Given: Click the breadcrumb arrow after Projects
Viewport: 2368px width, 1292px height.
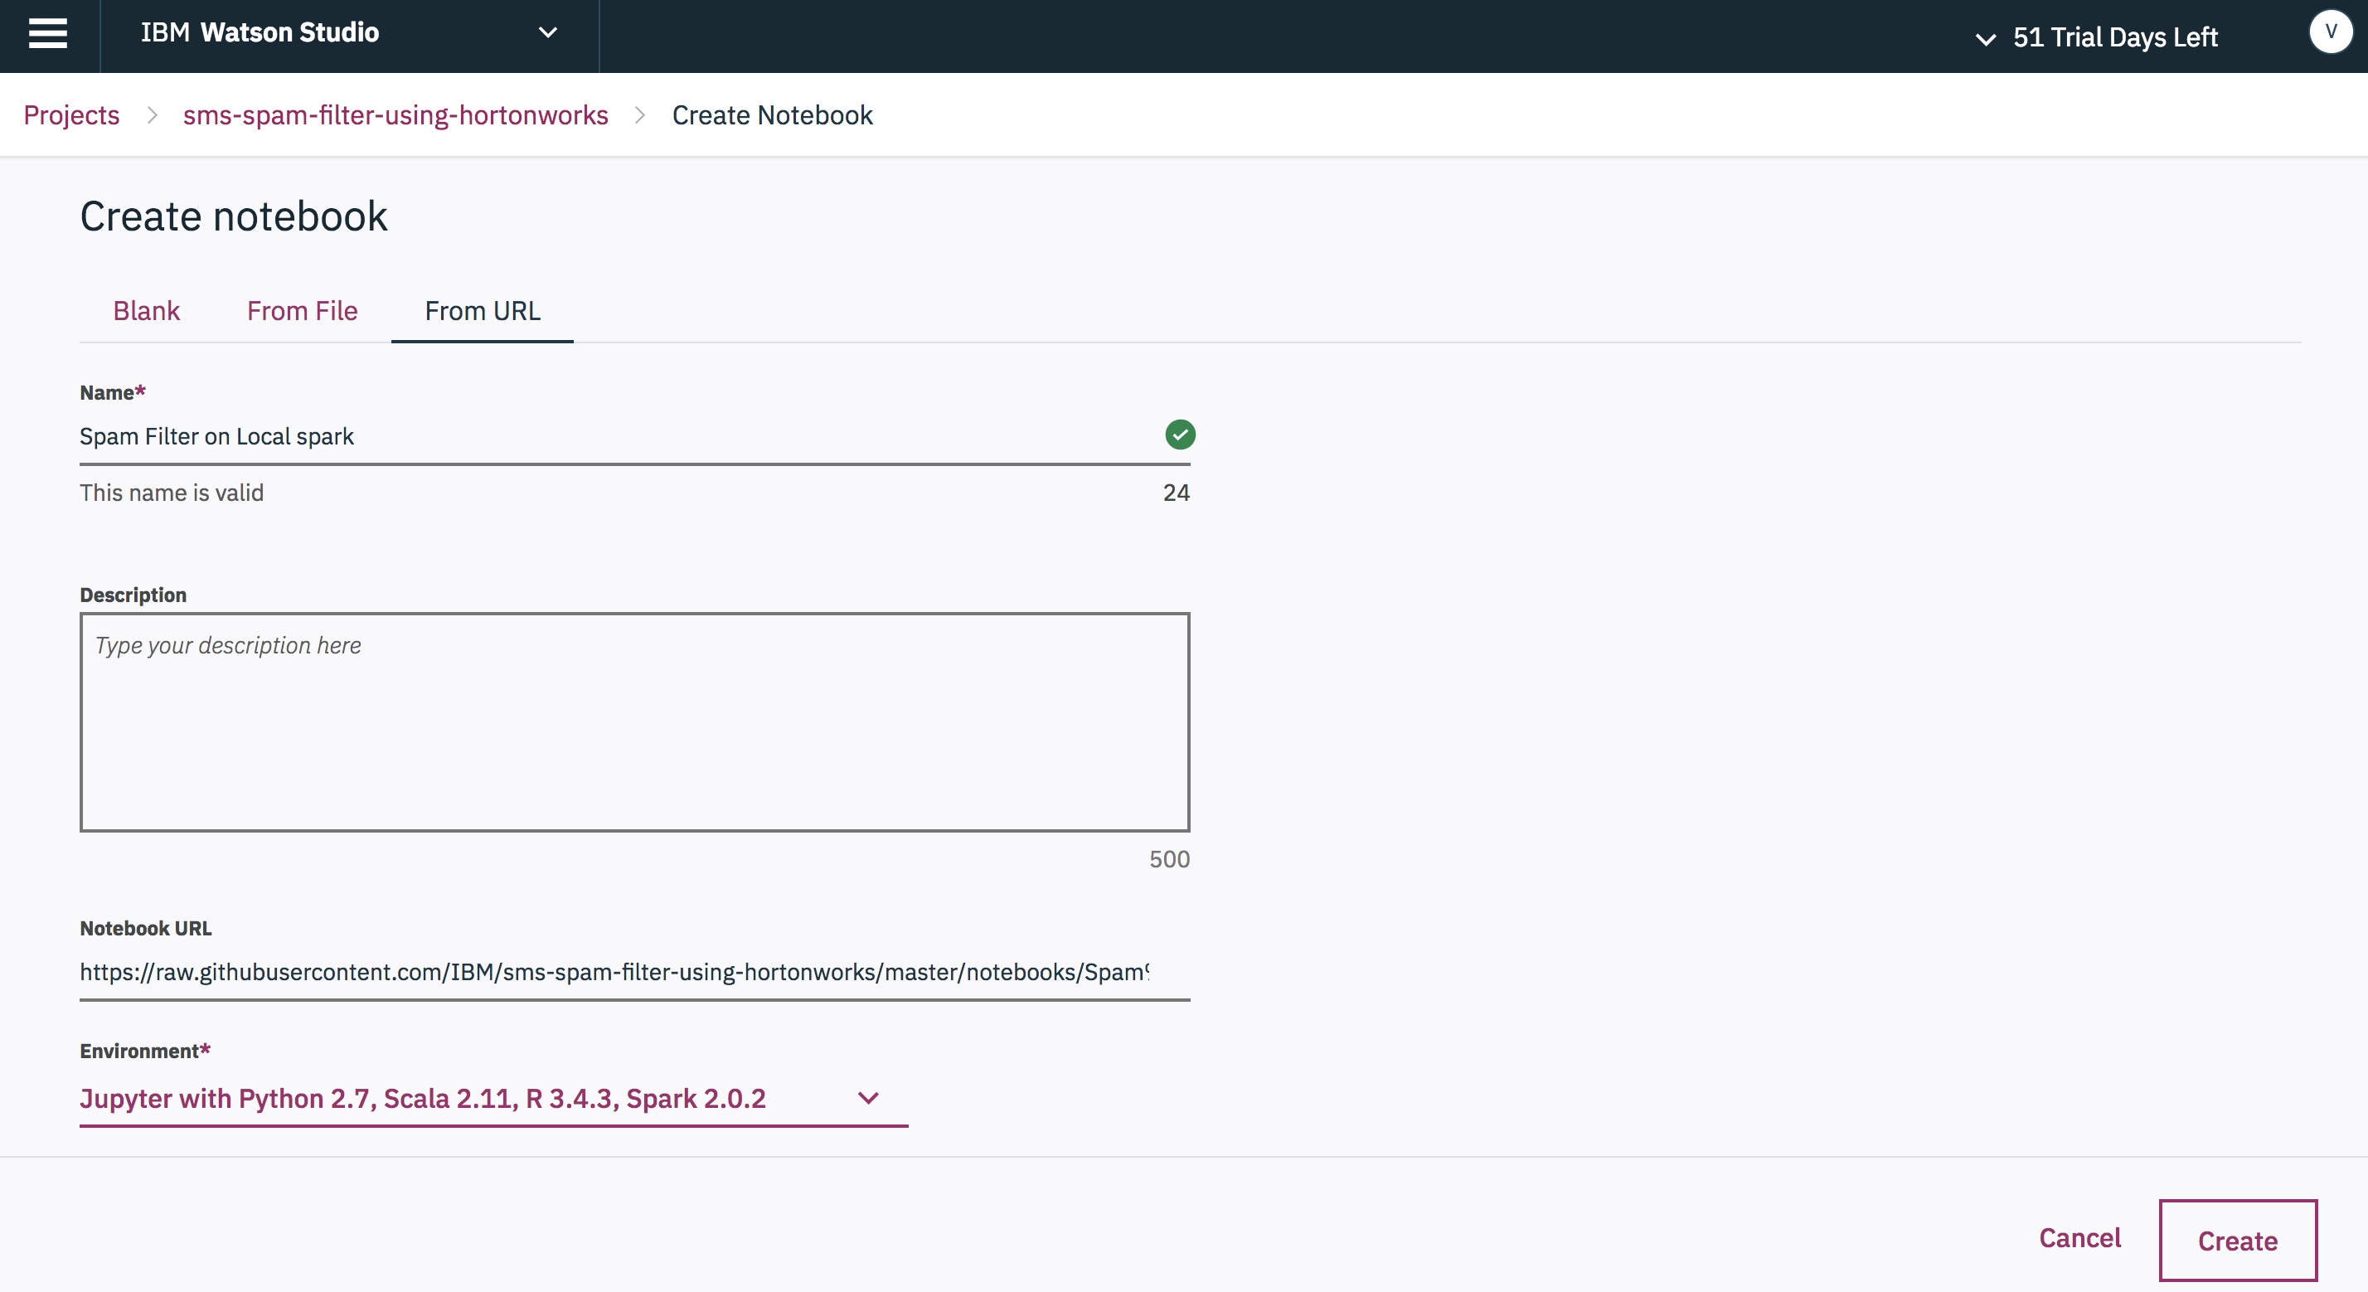Looking at the screenshot, I should (152, 115).
